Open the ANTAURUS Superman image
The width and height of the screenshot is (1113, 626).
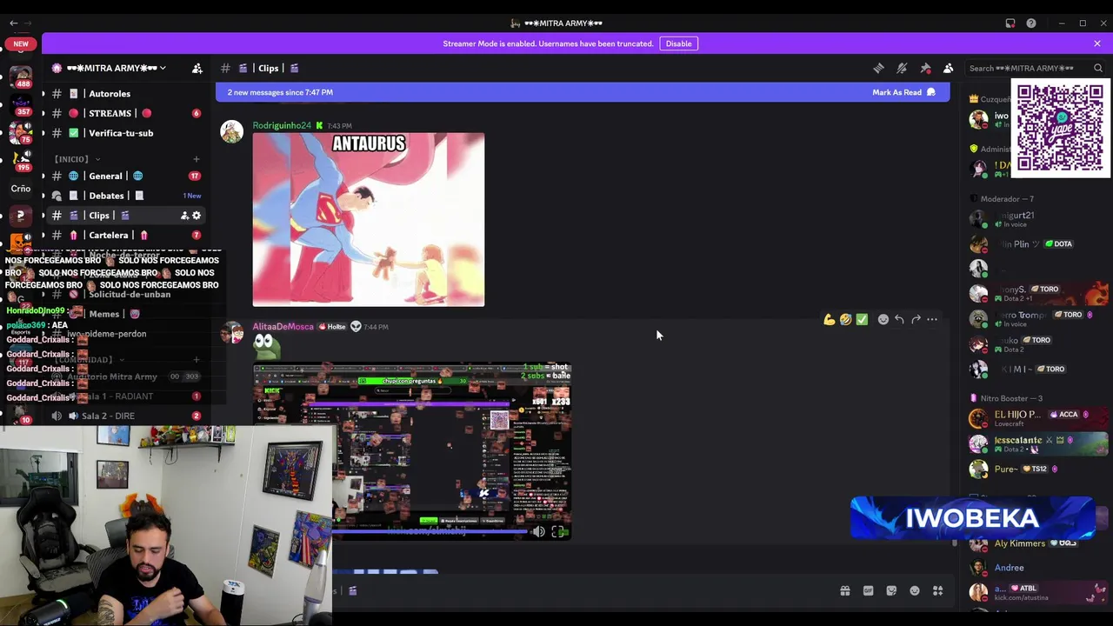tap(369, 219)
